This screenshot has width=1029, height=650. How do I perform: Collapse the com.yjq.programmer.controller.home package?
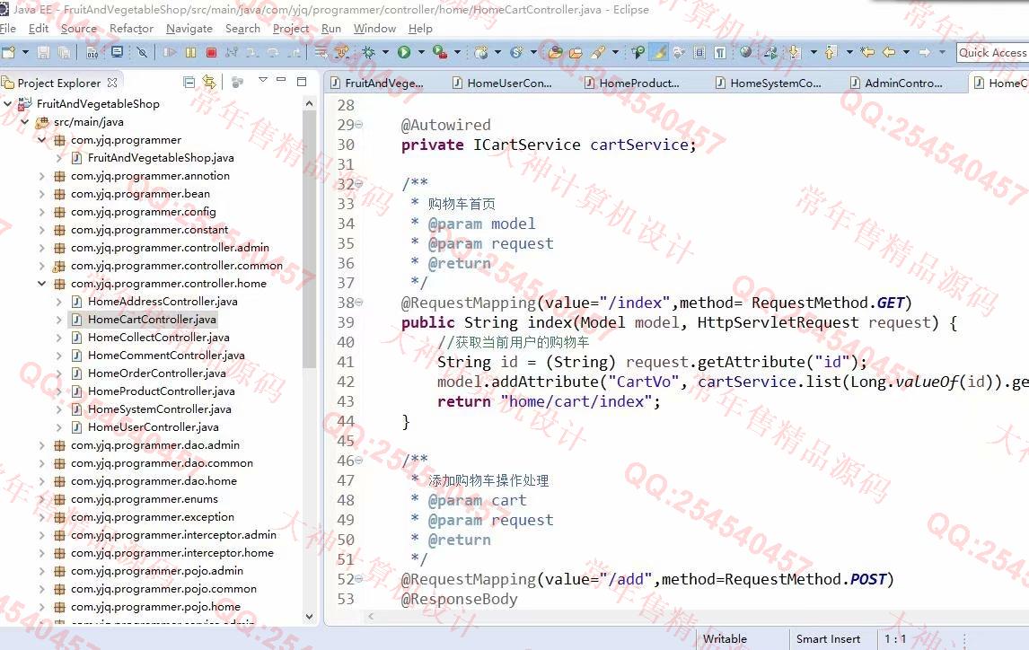pos(41,284)
